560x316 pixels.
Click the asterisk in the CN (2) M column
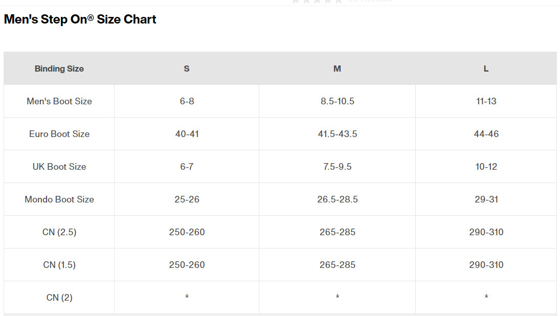[337, 297]
